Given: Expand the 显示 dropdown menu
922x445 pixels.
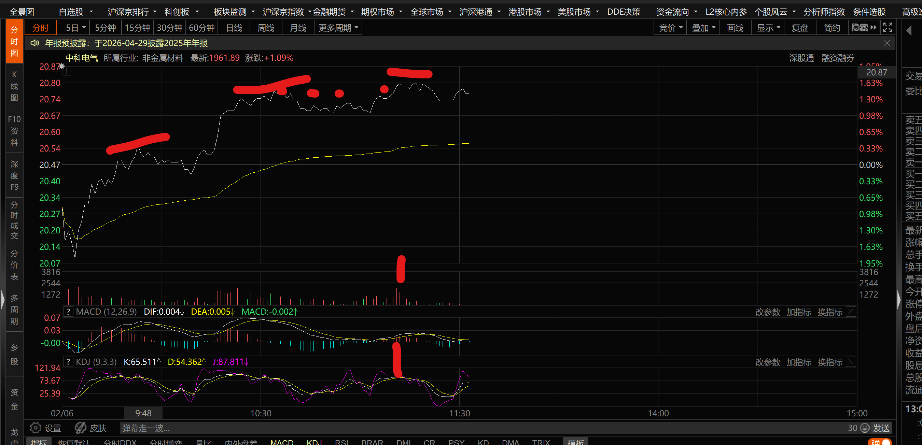Looking at the screenshot, I should (x=768, y=28).
